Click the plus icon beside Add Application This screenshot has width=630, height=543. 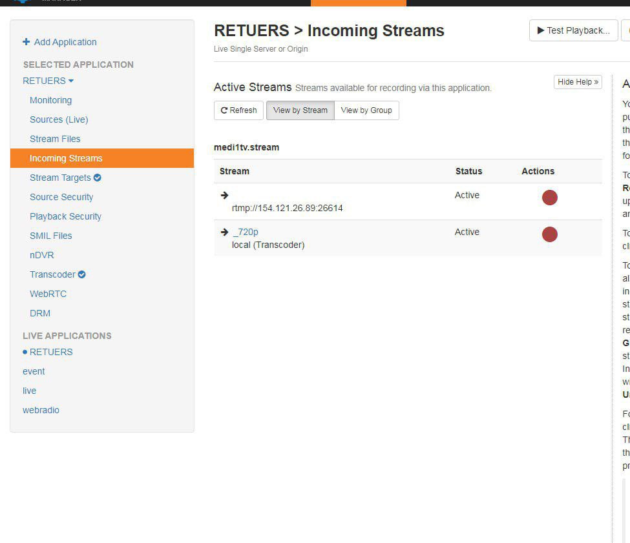(26, 42)
